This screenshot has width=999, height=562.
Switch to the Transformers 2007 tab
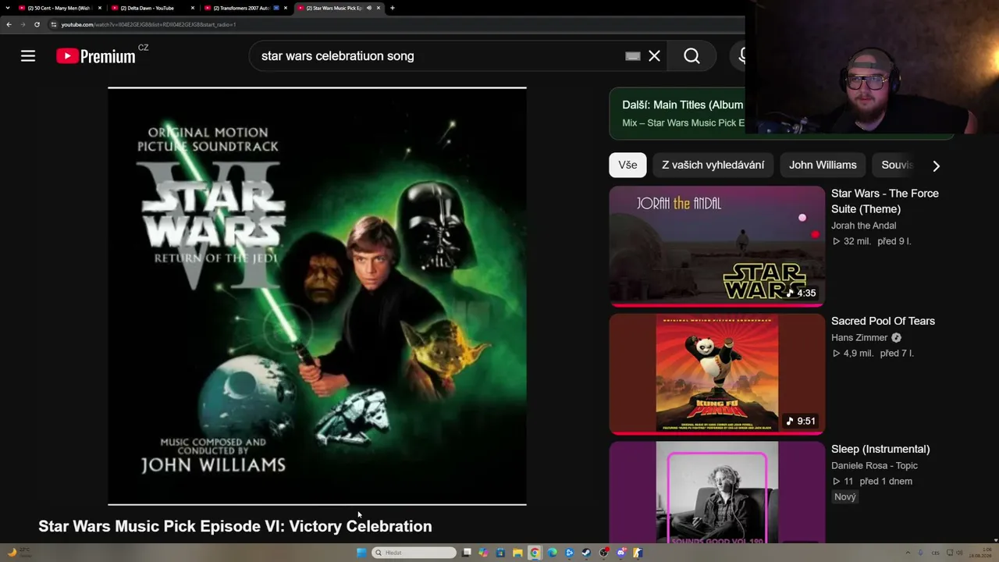(x=245, y=8)
